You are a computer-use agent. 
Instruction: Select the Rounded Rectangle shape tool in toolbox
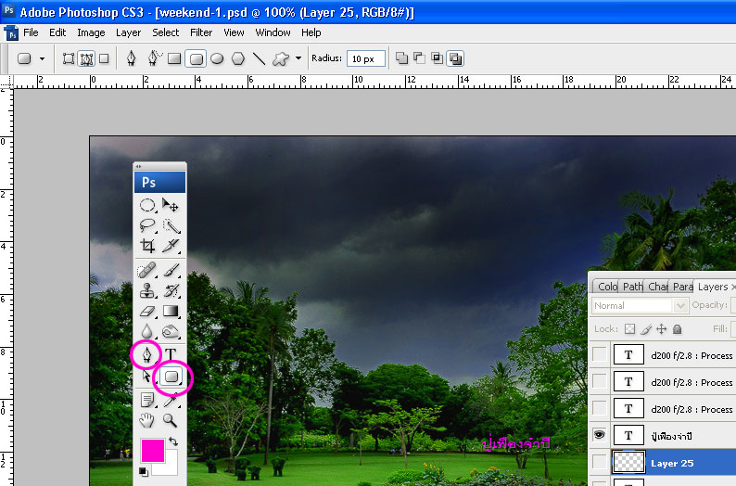click(171, 377)
